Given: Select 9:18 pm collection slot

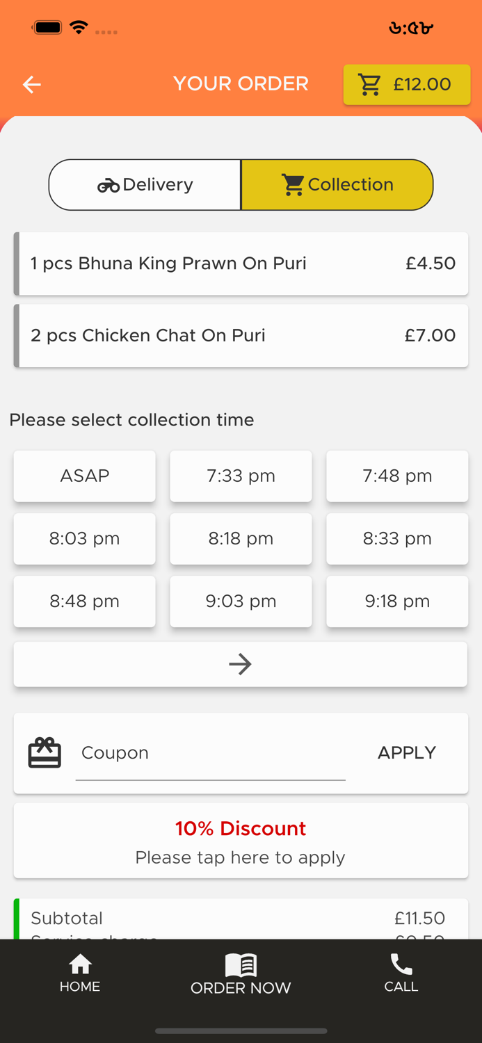Looking at the screenshot, I should click(397, 601).
